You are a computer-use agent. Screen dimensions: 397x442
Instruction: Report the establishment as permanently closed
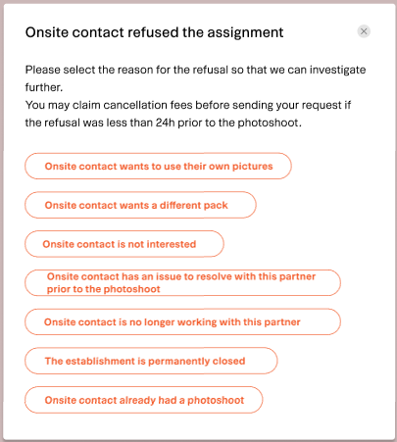[x=151, y=361]
